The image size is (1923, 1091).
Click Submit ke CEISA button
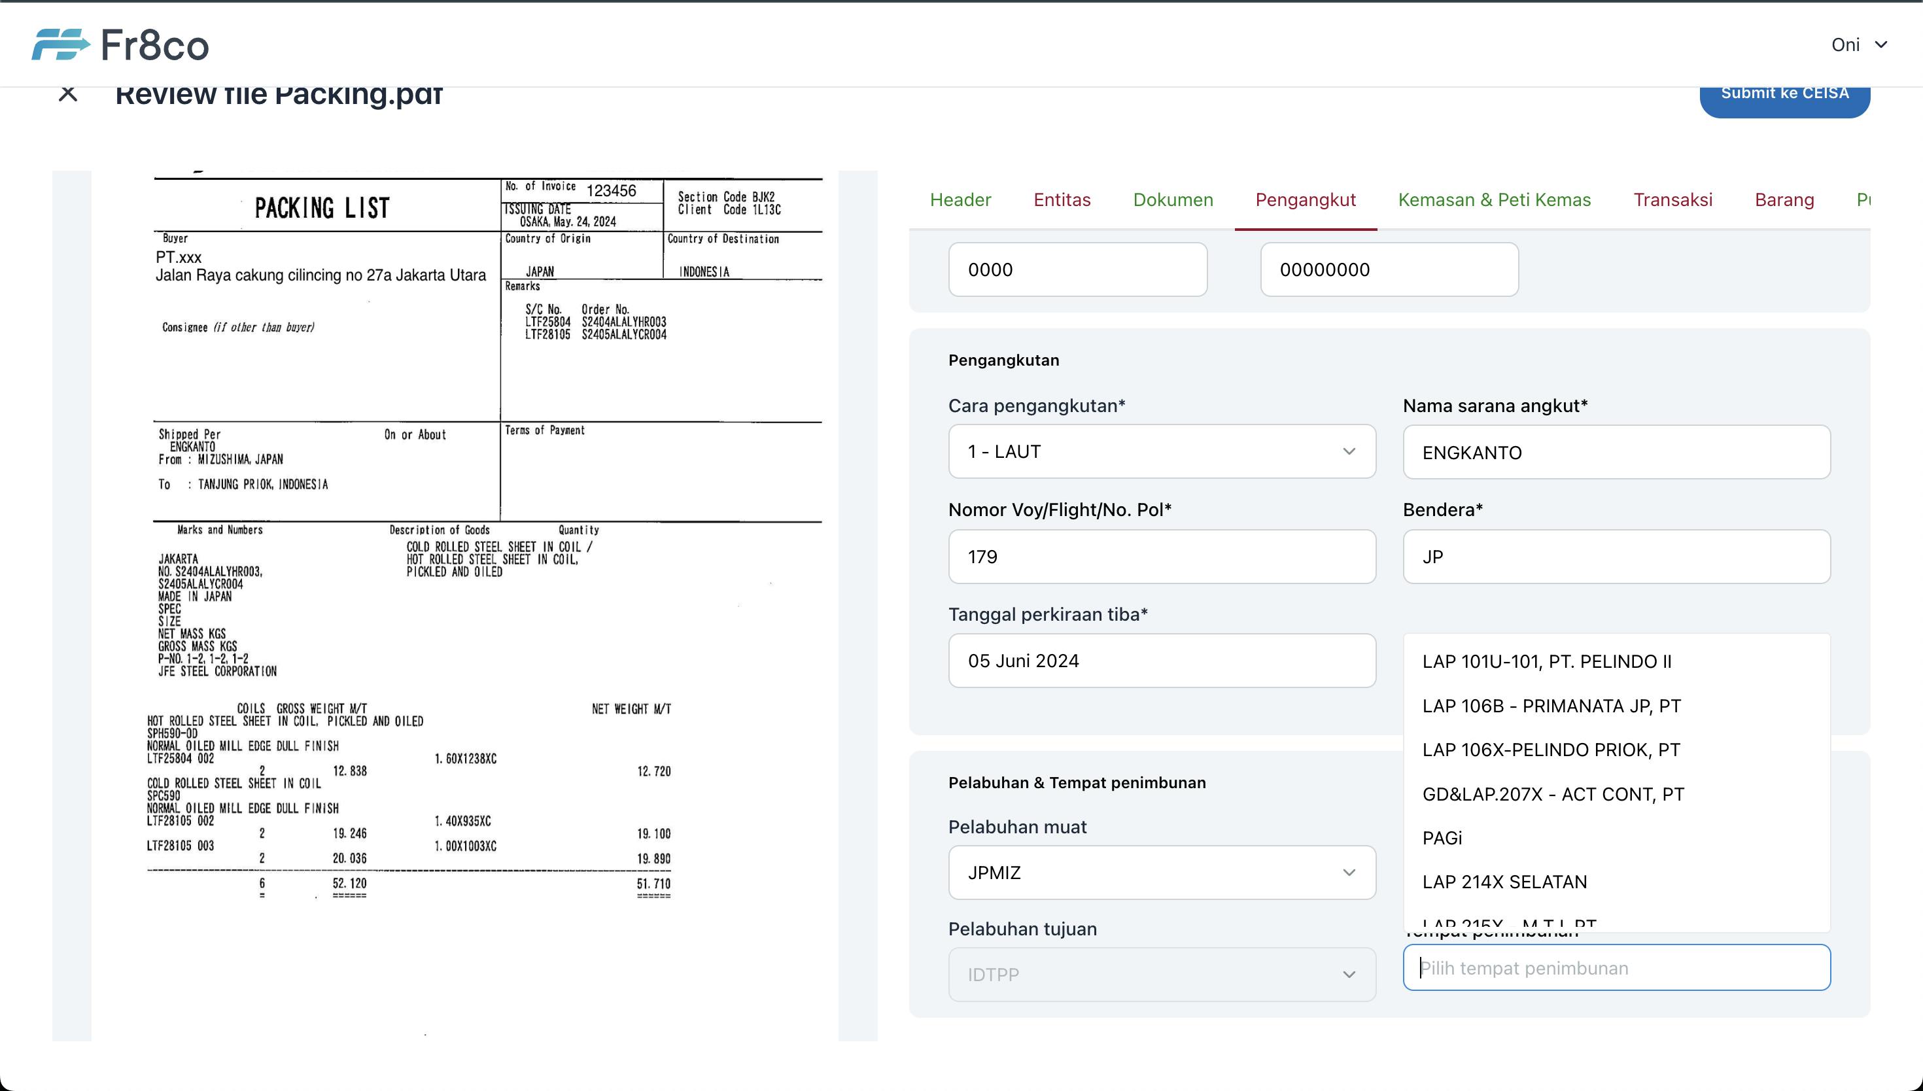pyautogui.click(x=1784, y=92)
